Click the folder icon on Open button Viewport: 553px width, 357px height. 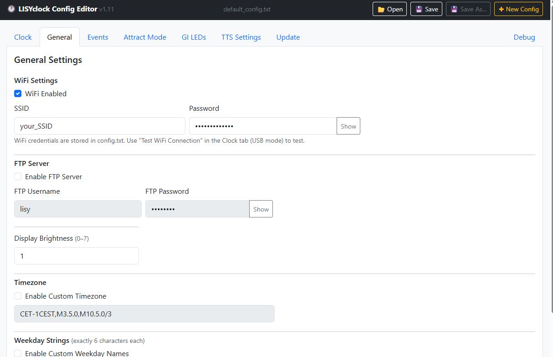point(381,10)
